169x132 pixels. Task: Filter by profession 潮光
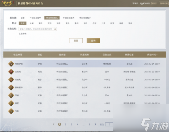[40, 23]
